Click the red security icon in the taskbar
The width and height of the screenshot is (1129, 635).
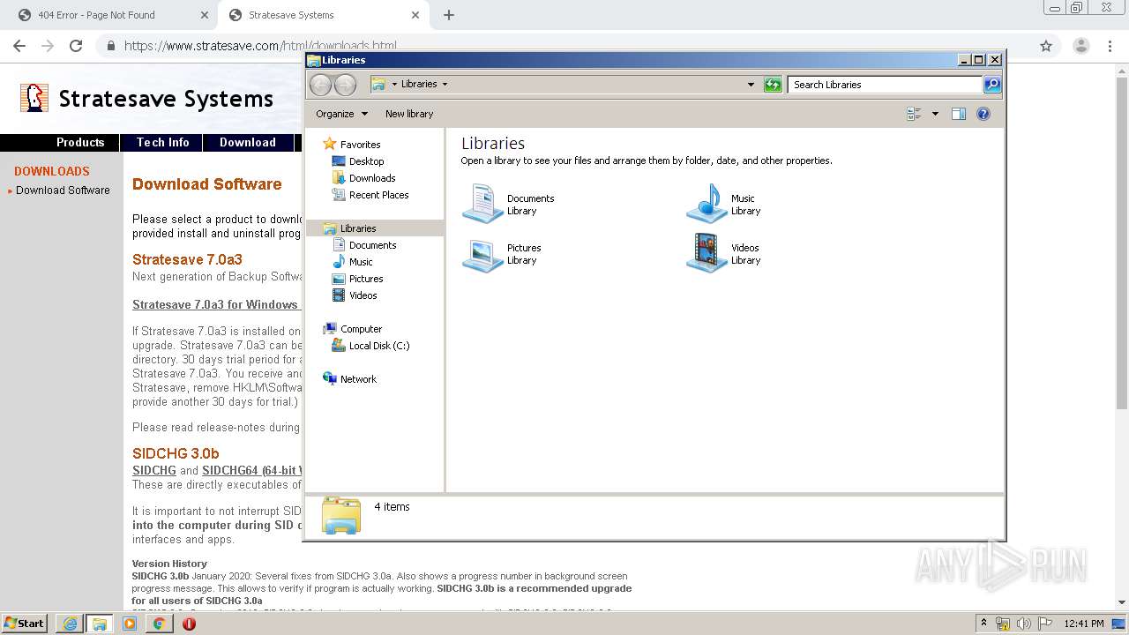(189, 624)
